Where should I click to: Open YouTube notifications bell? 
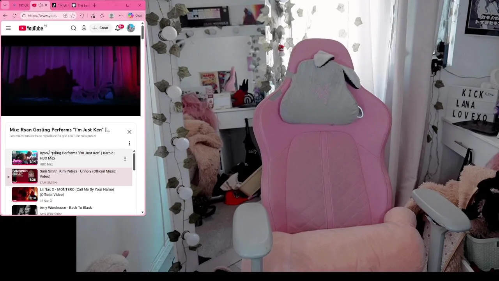(118, 28)
